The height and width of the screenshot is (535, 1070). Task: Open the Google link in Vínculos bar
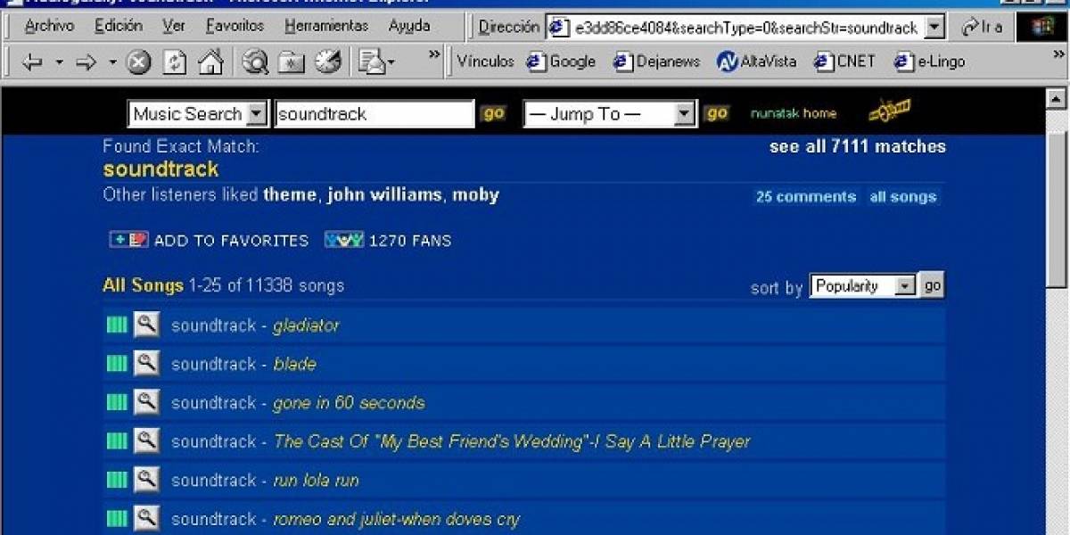[x=561, y=62]
